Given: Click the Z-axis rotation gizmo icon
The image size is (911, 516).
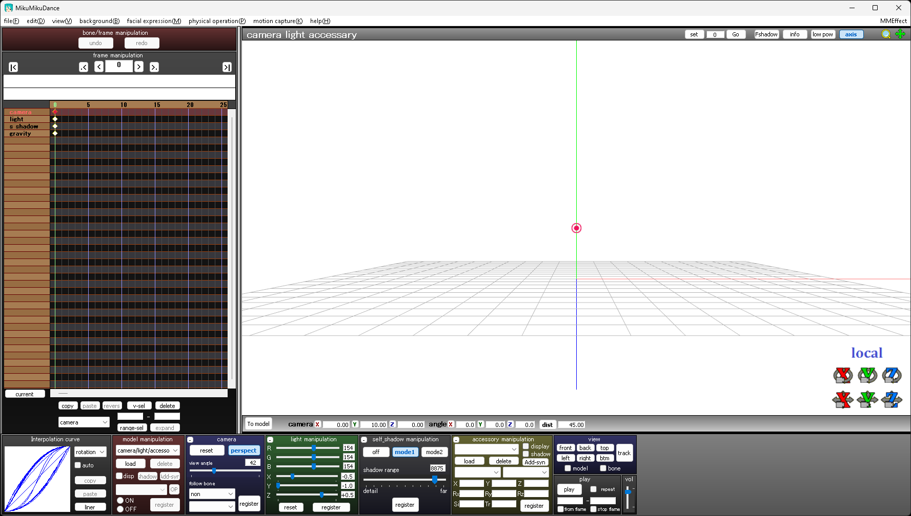Looking at the screenshot, I should click(892, 375).
